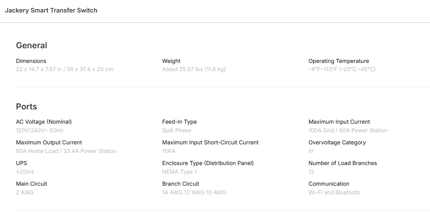The image size is (430, 212).
Task: Click the Branch Circuit 14 AWG 12 AWG value
Action: [194, 192]
